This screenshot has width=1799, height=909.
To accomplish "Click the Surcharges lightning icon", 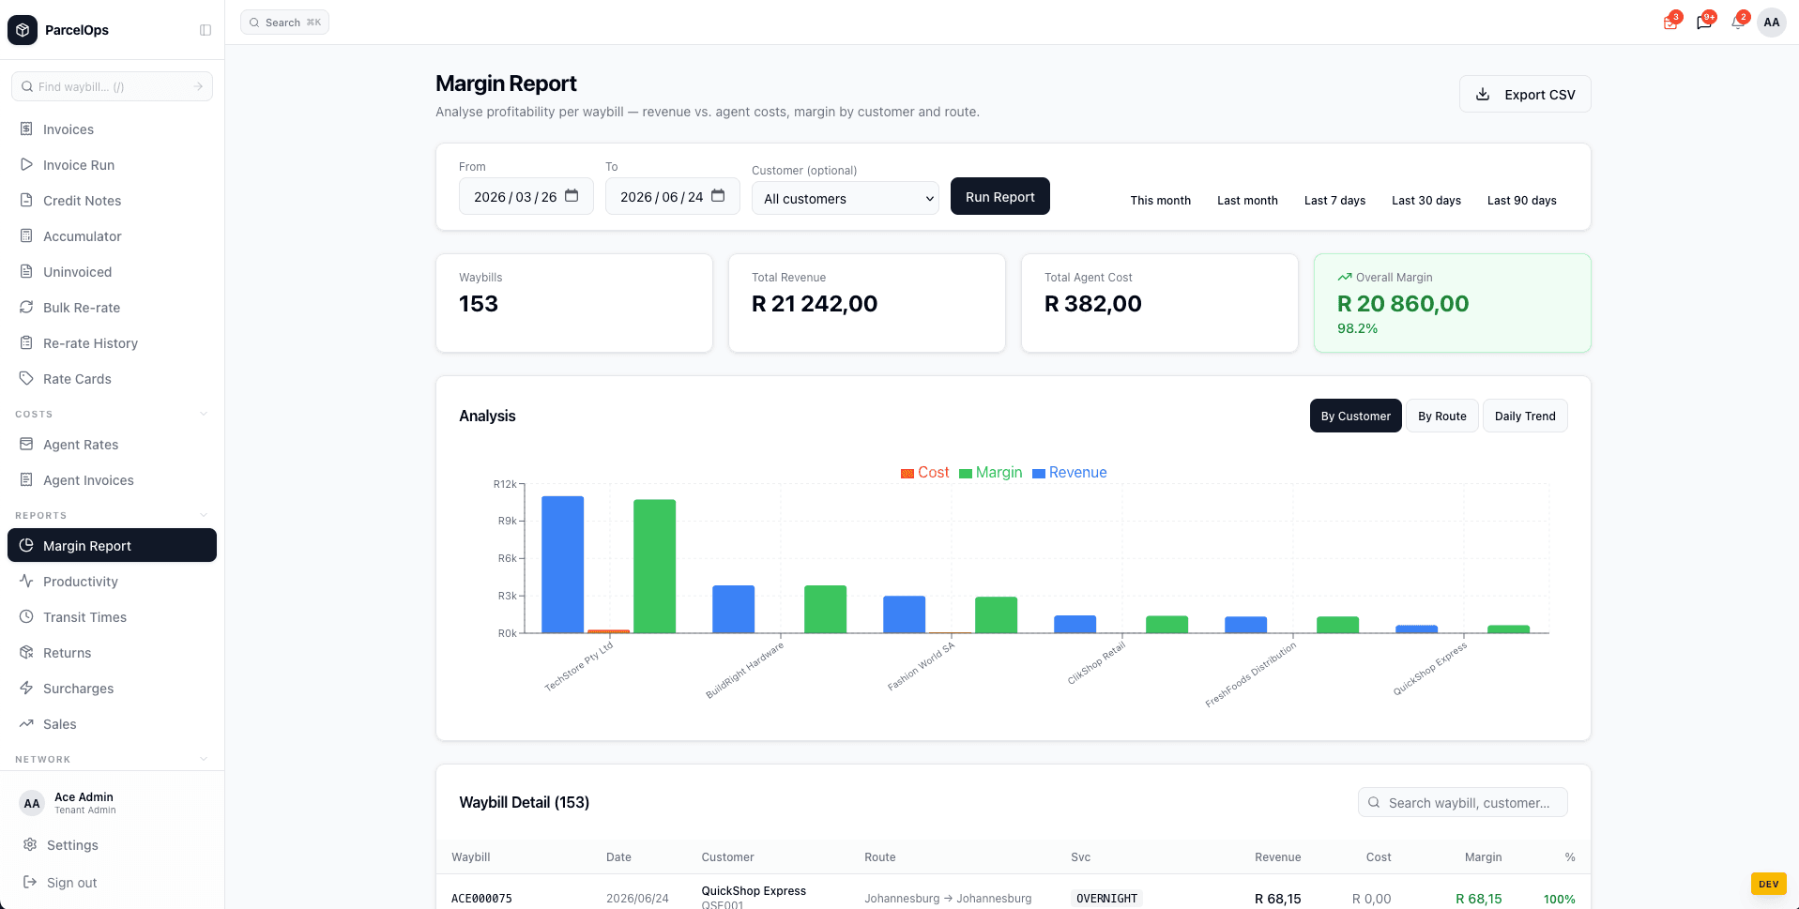I will coord(26,688).
